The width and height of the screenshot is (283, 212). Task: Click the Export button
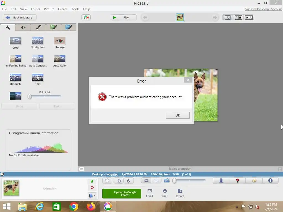coord(180,193)
